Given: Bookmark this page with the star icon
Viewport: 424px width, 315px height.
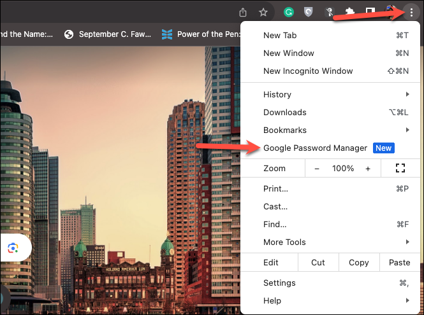Looking at the screenshot, I should pyautogui.click(x=263, y=13).
